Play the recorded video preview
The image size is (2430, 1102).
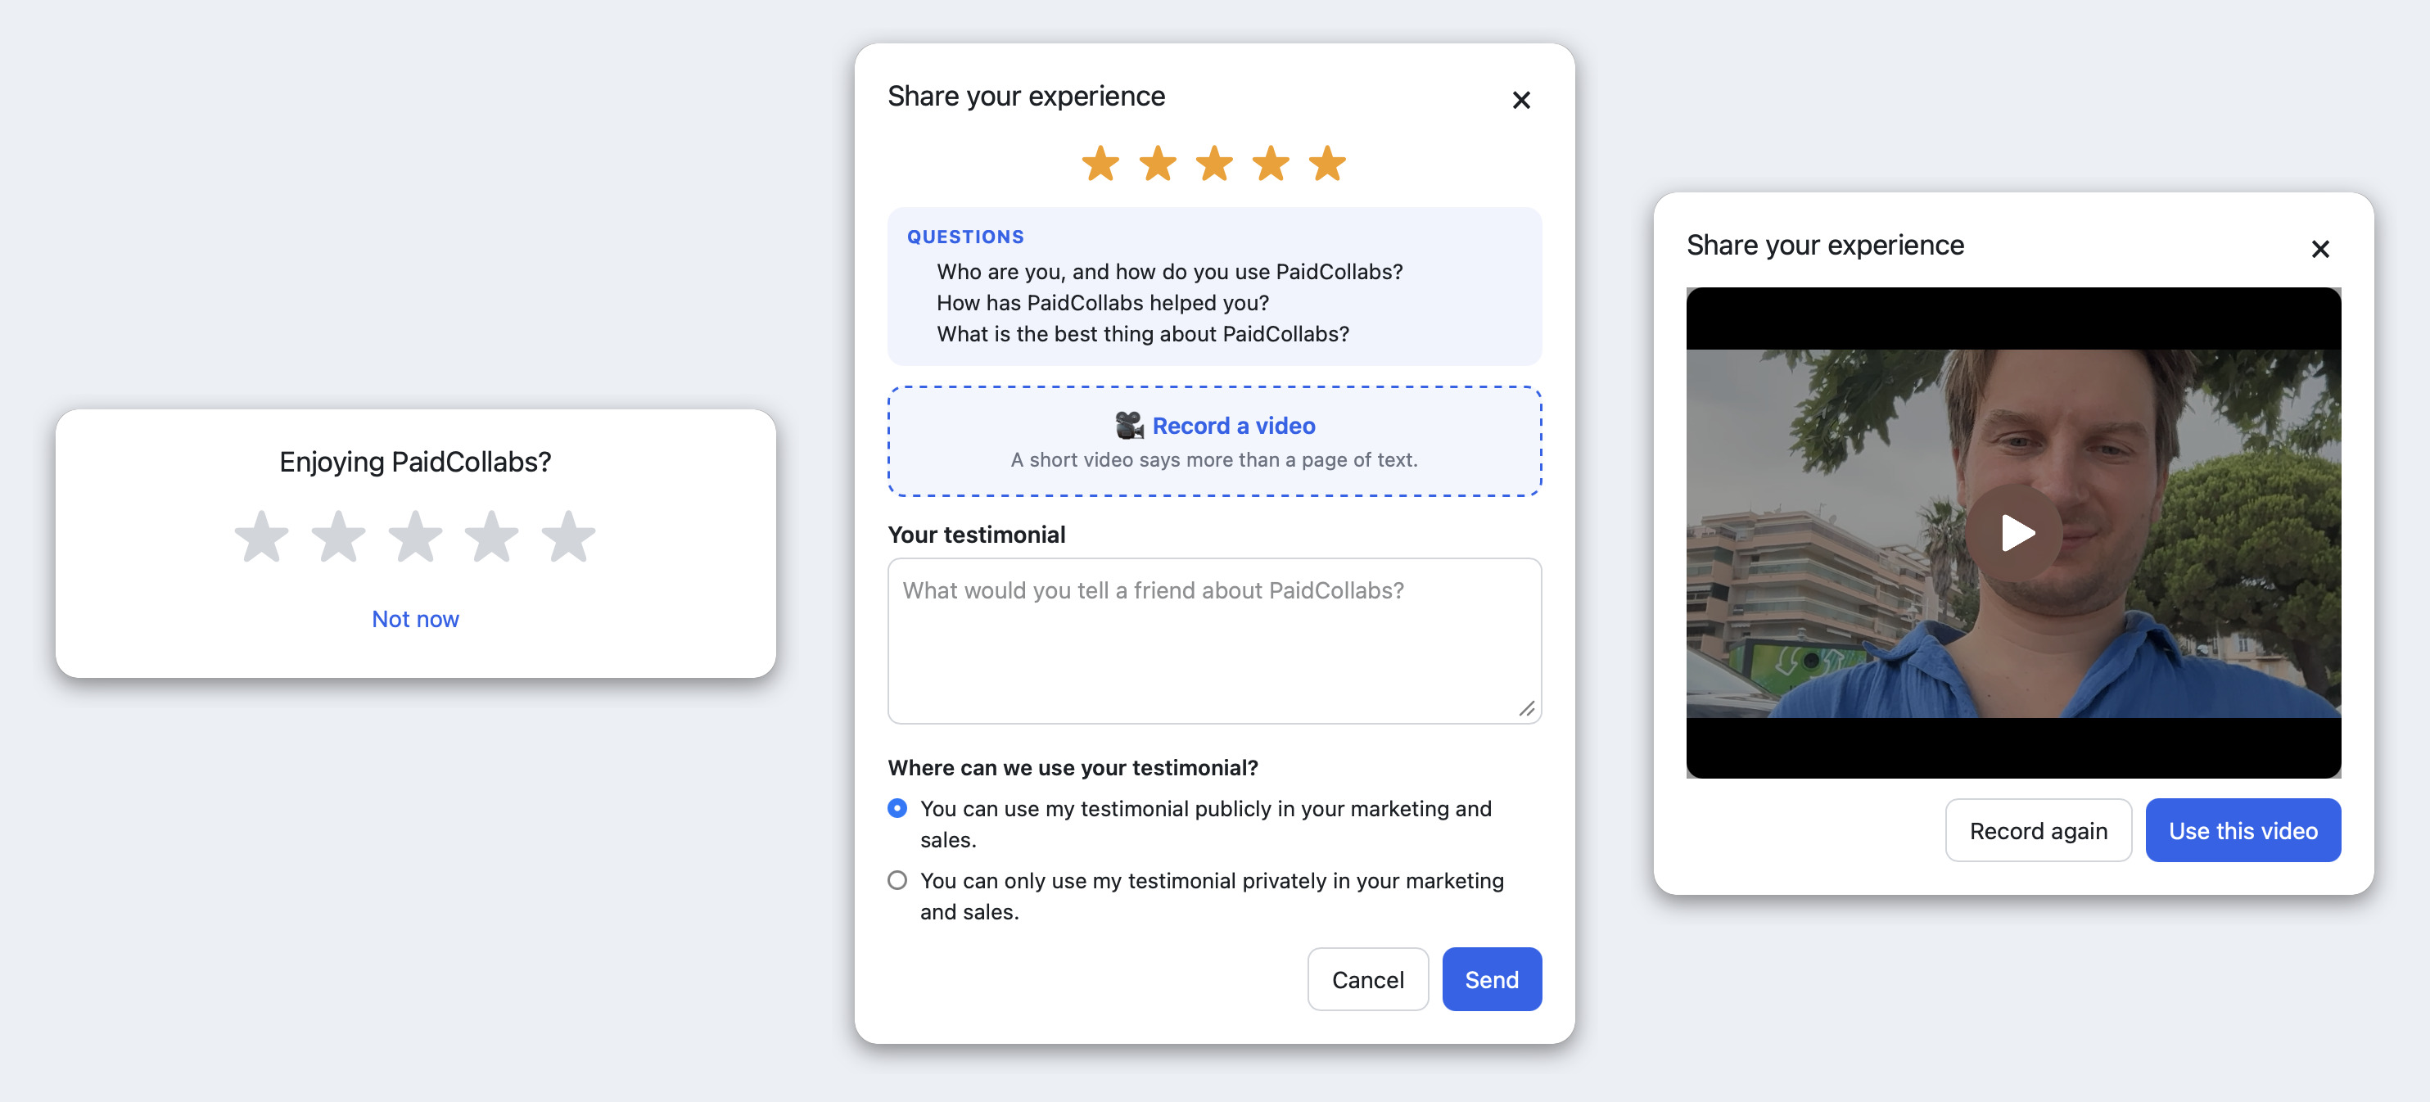tap(2014, 533)
